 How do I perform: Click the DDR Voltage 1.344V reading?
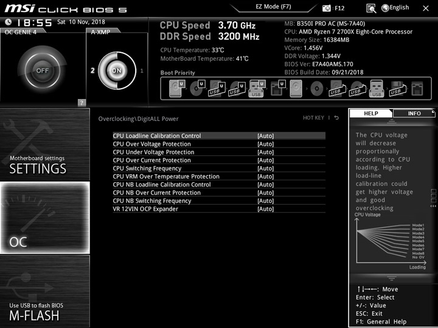(312, 56)
